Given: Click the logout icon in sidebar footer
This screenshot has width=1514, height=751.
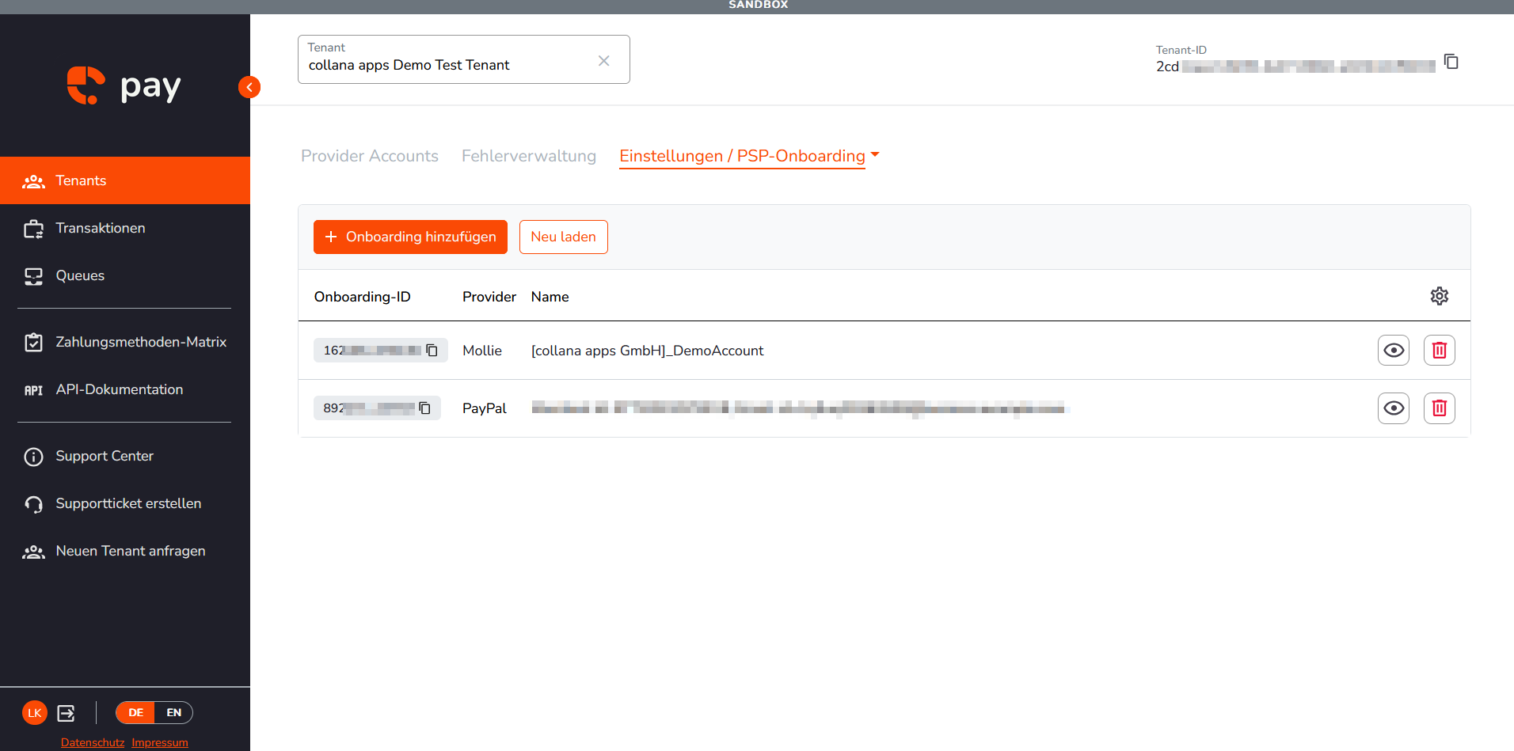Looking at the screenshot, I should point(67,713).
